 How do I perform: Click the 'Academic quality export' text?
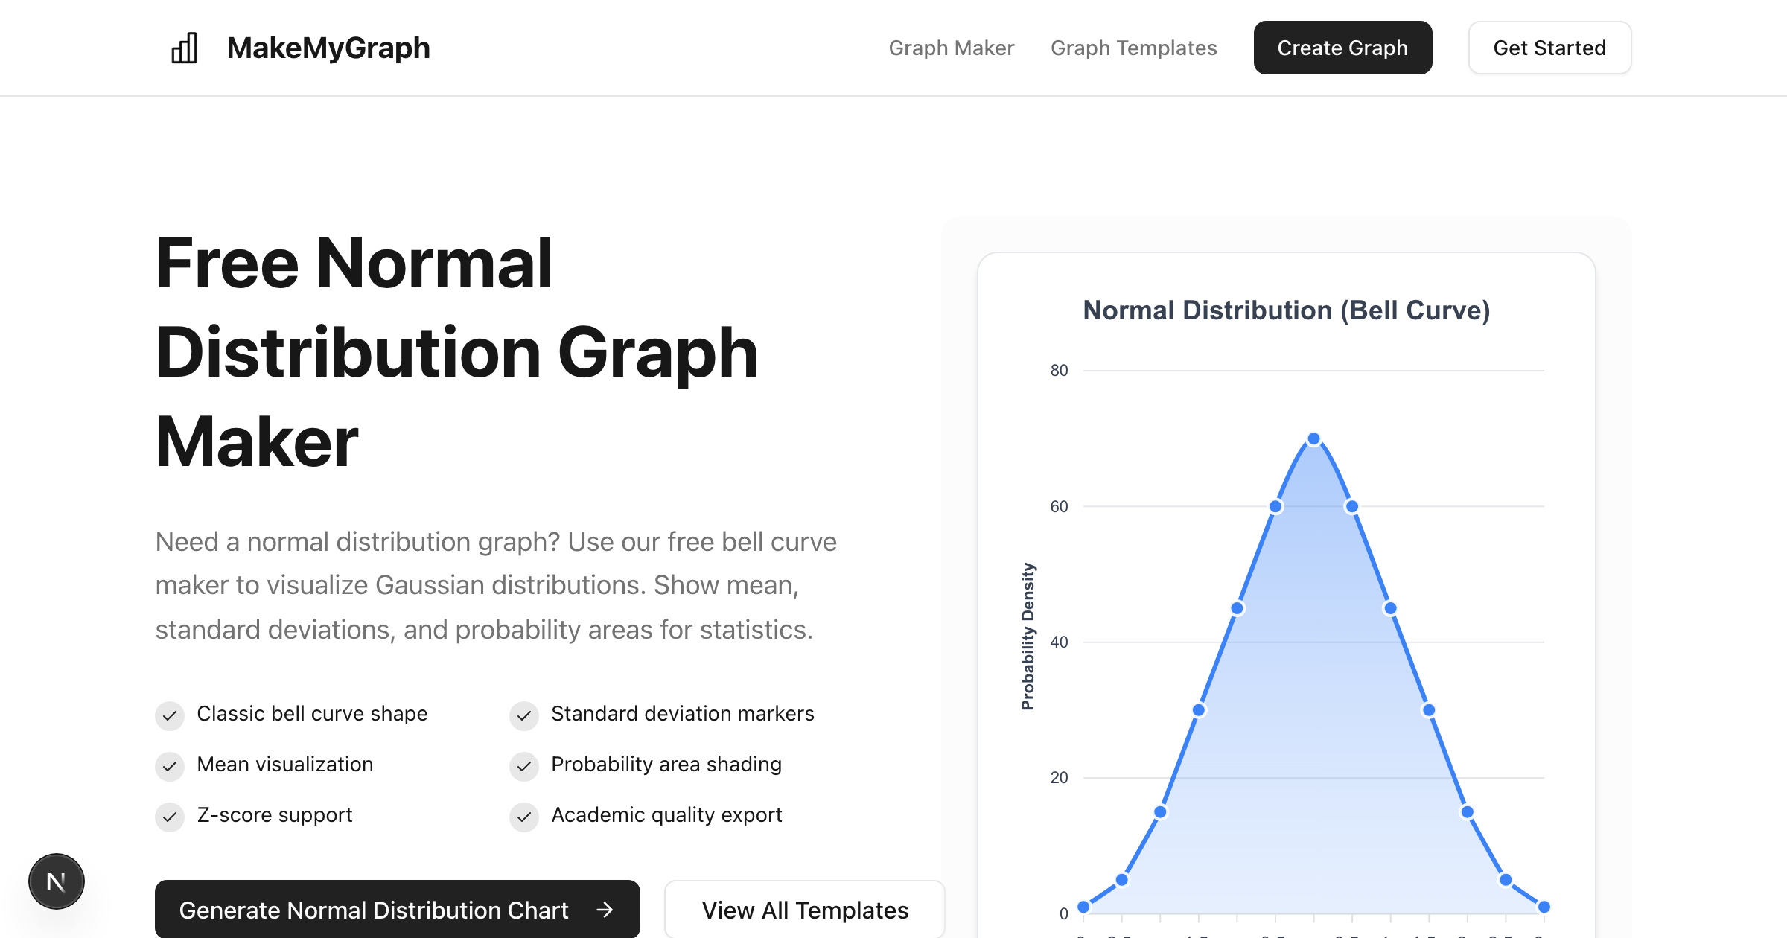666,814
